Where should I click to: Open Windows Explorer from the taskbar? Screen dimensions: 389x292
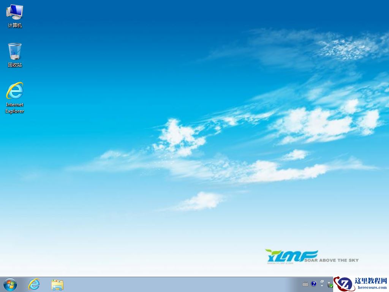pos(57,284)
